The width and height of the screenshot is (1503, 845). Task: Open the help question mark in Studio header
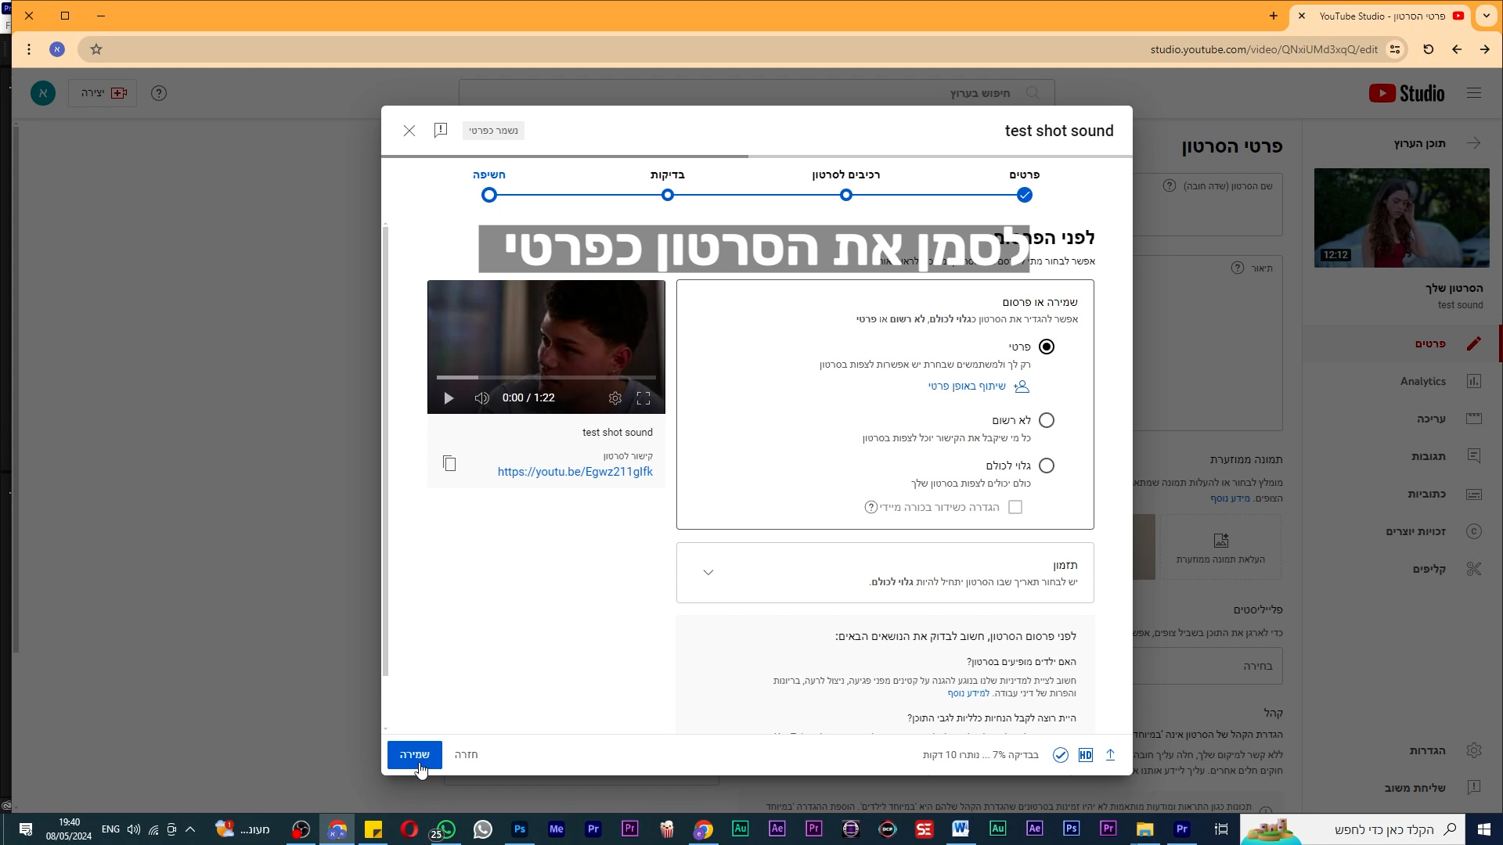[159, 93]
